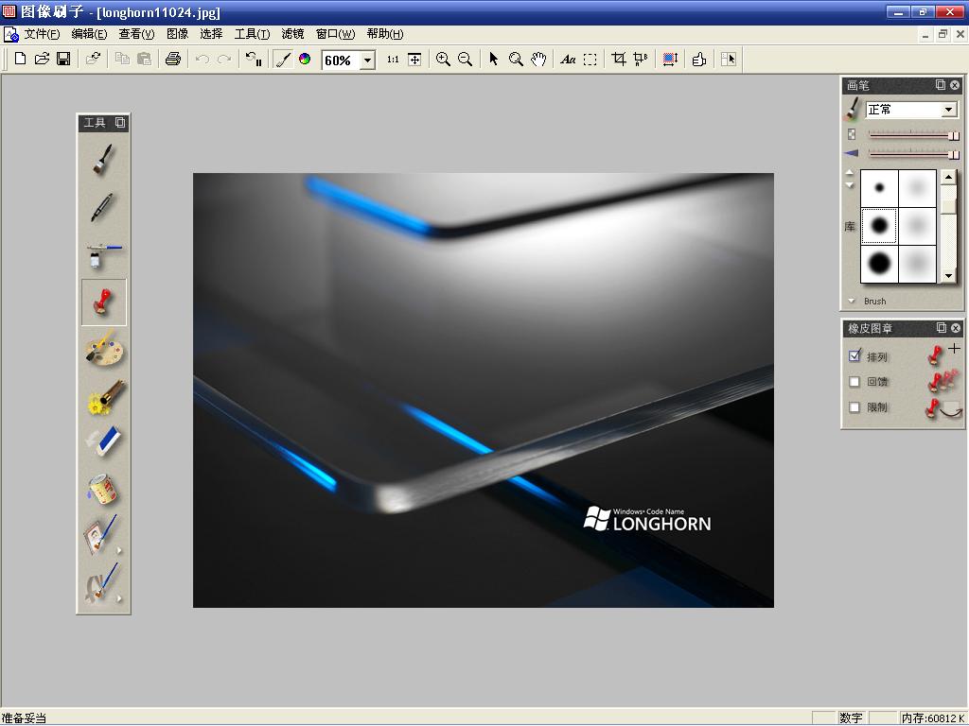Collapse the 画笔 panel
969x726 pixels.
[941, 85]
